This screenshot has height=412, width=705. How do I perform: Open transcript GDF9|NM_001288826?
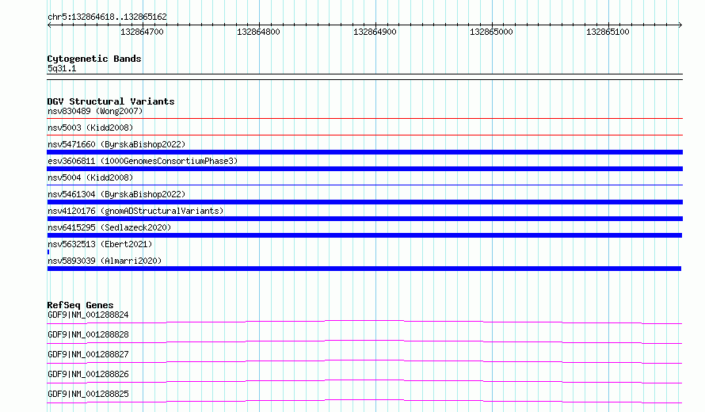[88, 374]
